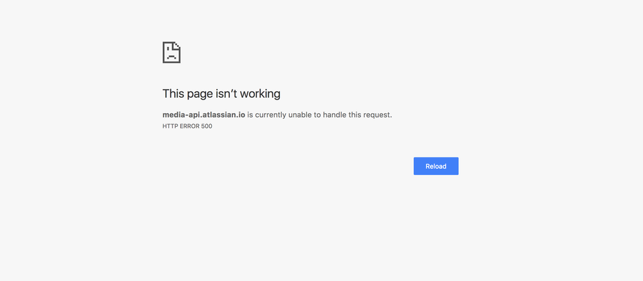This screenshot has width=643, height=281.
Task: Click the sad page error icon
Action: tap(171, 53)
